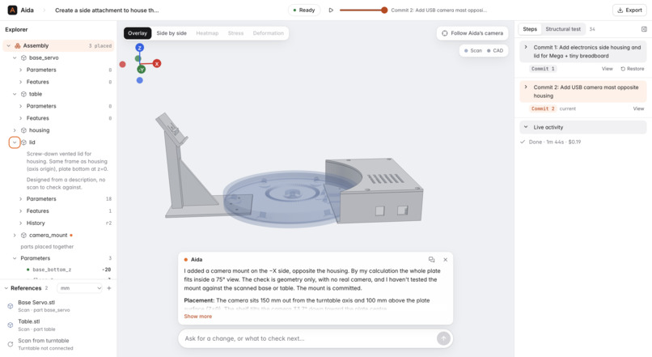Toggle CAD layer visibility
The image size is (652, 357).
tap(495, 51)
